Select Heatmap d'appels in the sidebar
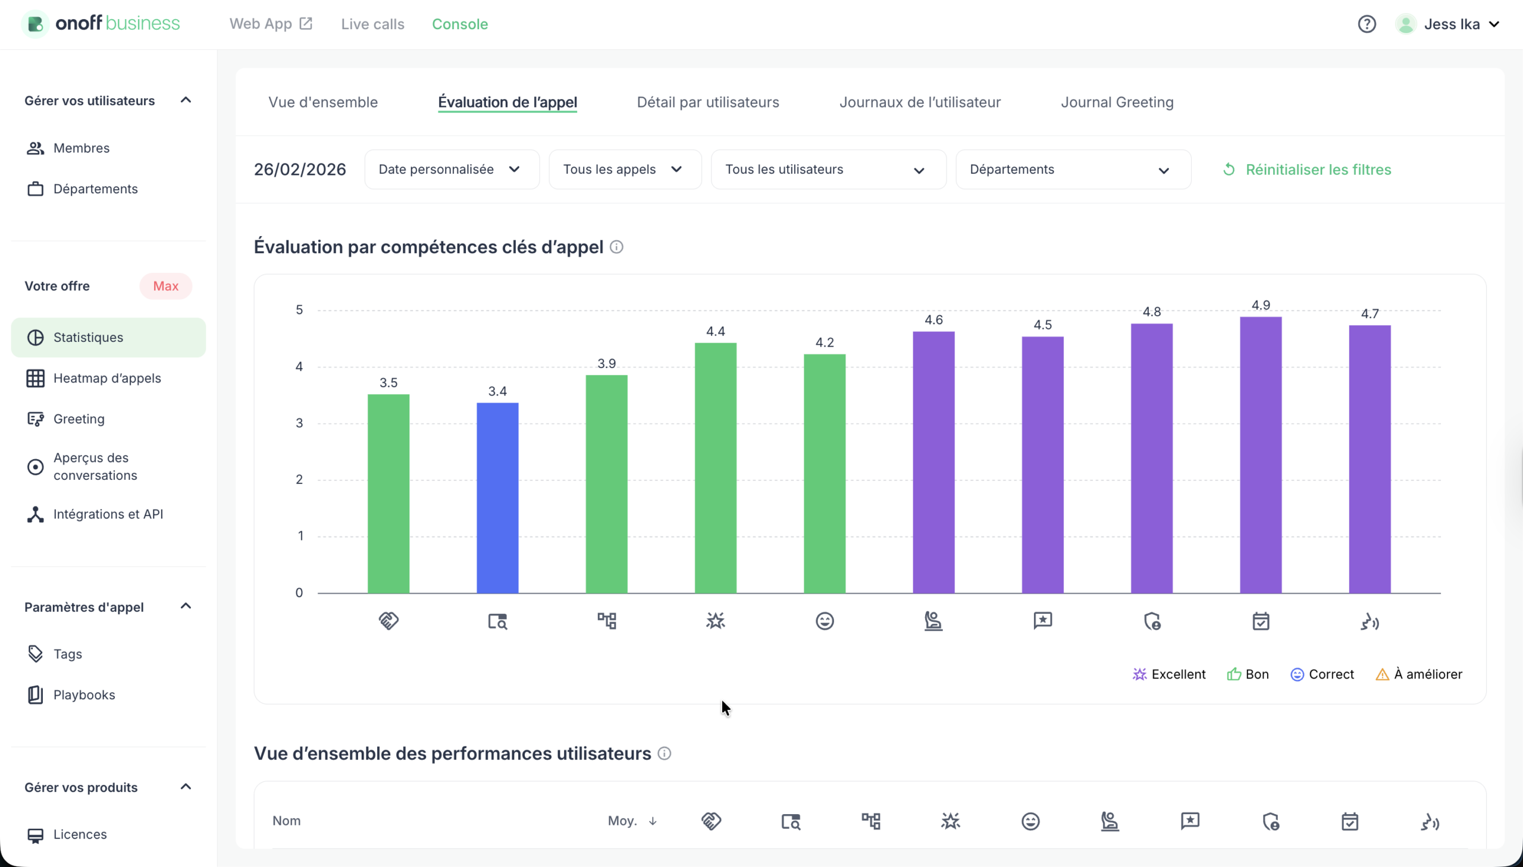 (x=106, y=378)
